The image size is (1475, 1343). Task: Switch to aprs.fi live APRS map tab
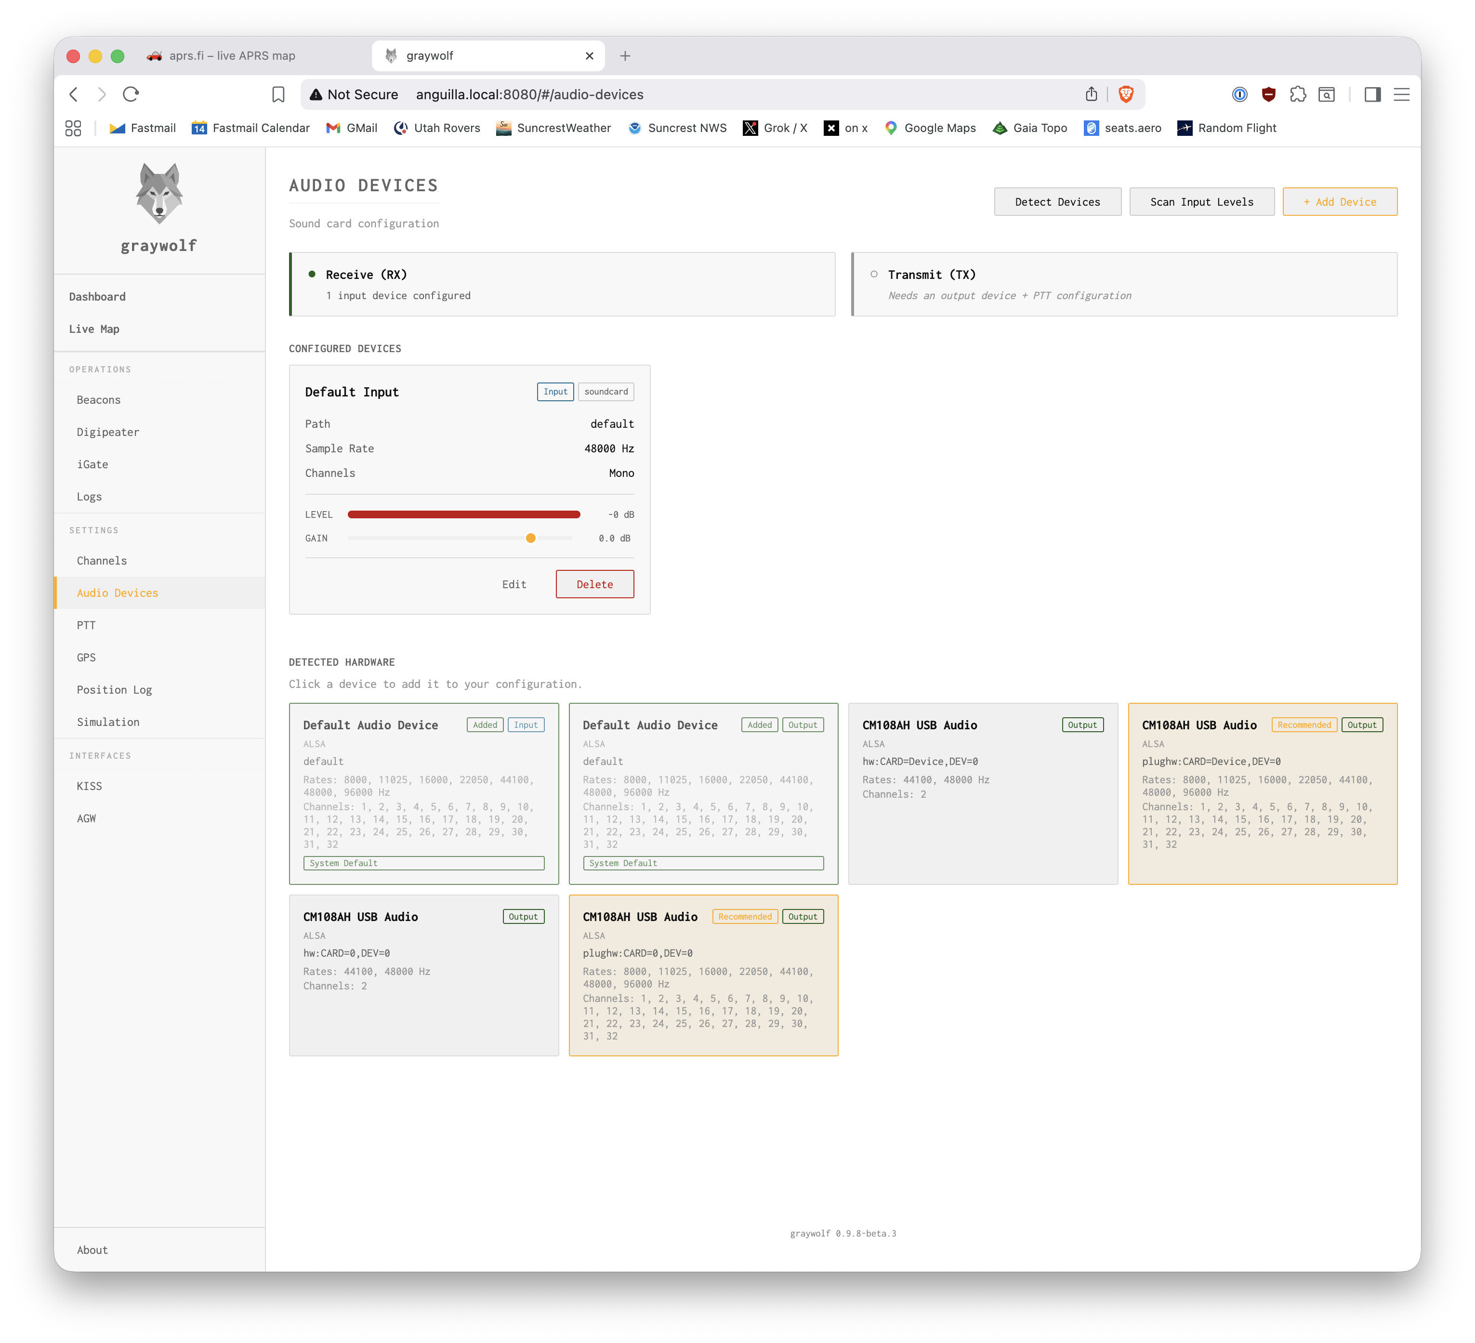[x=231, y=55]
